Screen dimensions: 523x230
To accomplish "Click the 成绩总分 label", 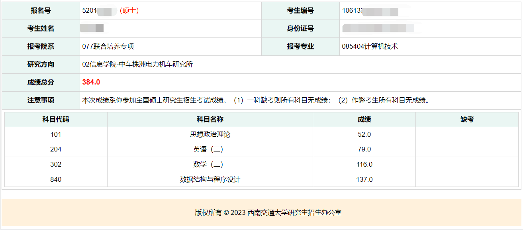I will tap(41, 83).
